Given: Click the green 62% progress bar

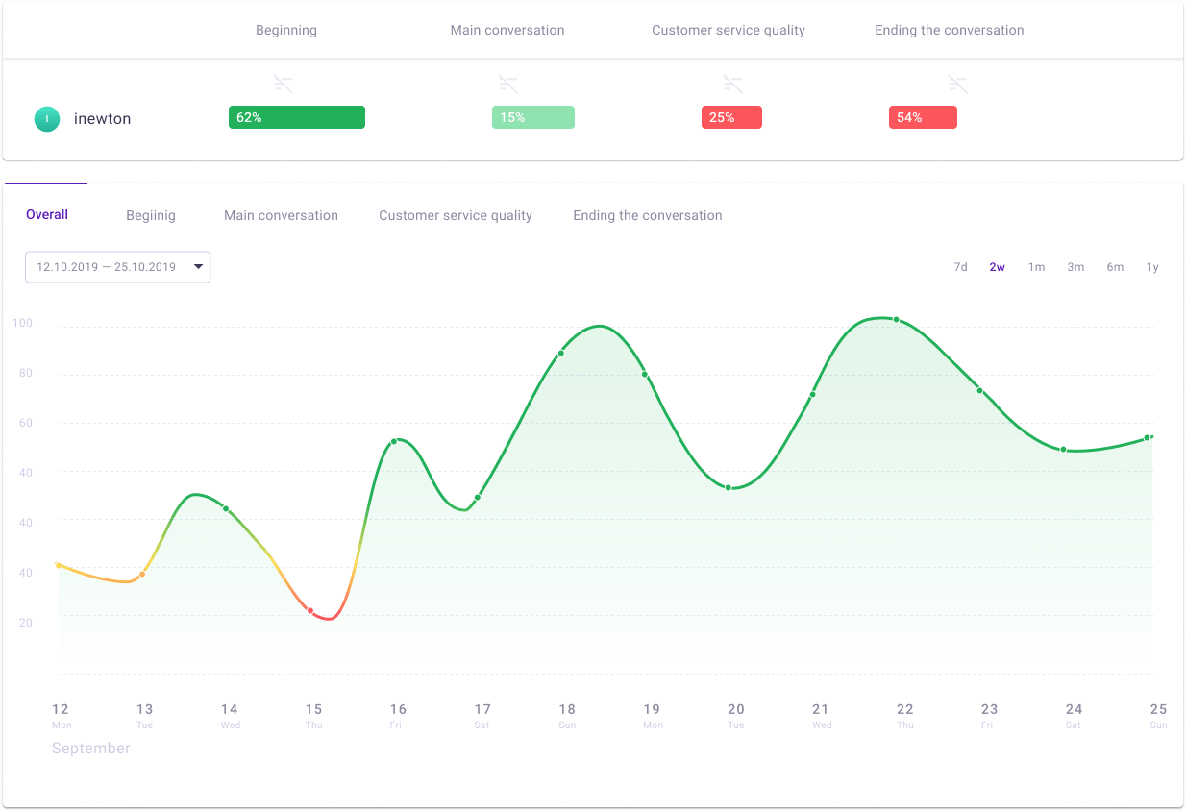Looking at the screenshot, I should pos(296,116).
